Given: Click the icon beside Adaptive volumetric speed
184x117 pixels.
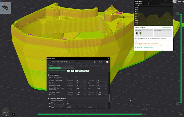Looking at the screenshot, I should tap(50, 101).
